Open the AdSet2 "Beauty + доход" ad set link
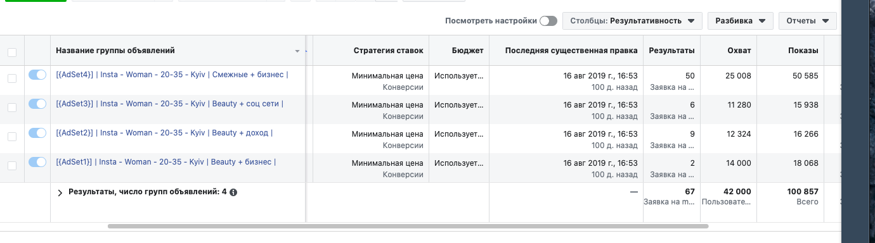The height and width of the screenshot is (243, 875). pos(164,133)
